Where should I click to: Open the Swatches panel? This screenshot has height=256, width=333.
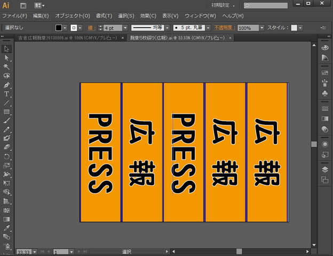(324, 73)
